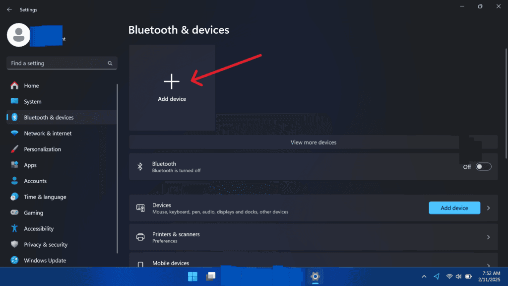Click the Home house icon in sidebar
508x286 pixels.
(x=14, y=85)
